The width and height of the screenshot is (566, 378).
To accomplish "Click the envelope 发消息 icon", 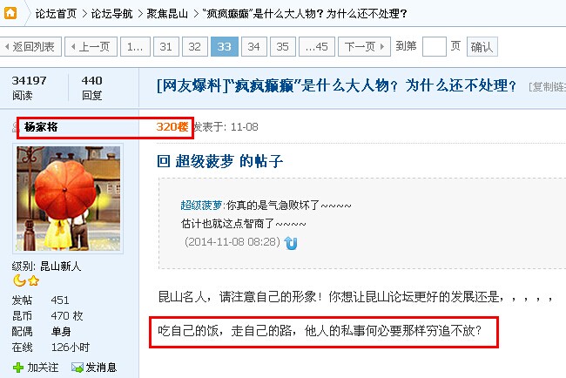I will point(77,368).
